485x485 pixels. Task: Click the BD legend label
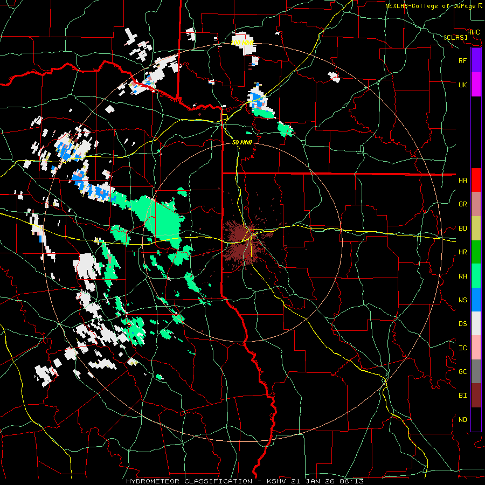(x=462, y=228)
